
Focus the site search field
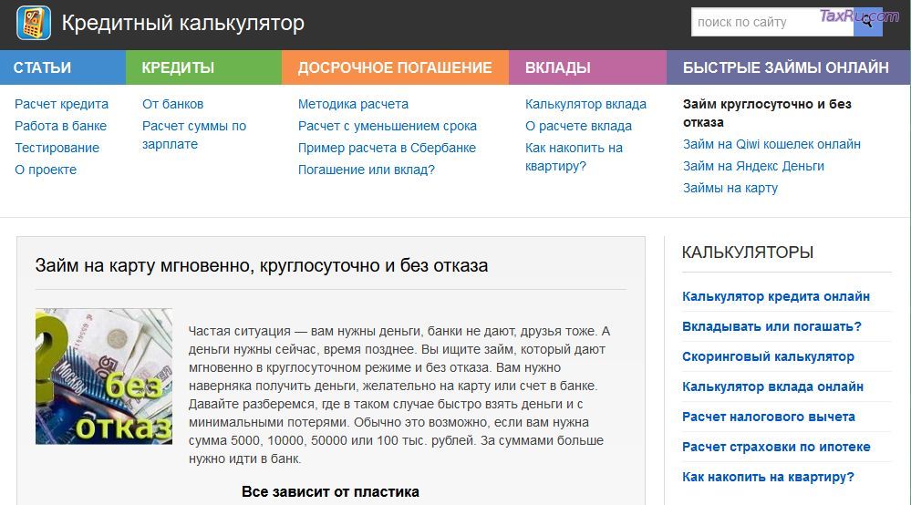[772, 22]
